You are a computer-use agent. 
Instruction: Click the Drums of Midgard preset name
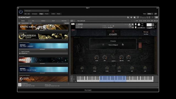click(x=113, y=45)
